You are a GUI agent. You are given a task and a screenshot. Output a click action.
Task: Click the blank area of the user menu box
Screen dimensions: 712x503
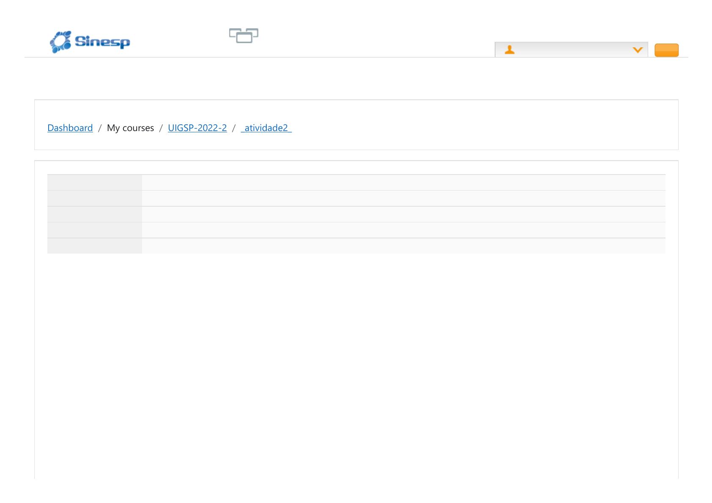click(571, 50)
